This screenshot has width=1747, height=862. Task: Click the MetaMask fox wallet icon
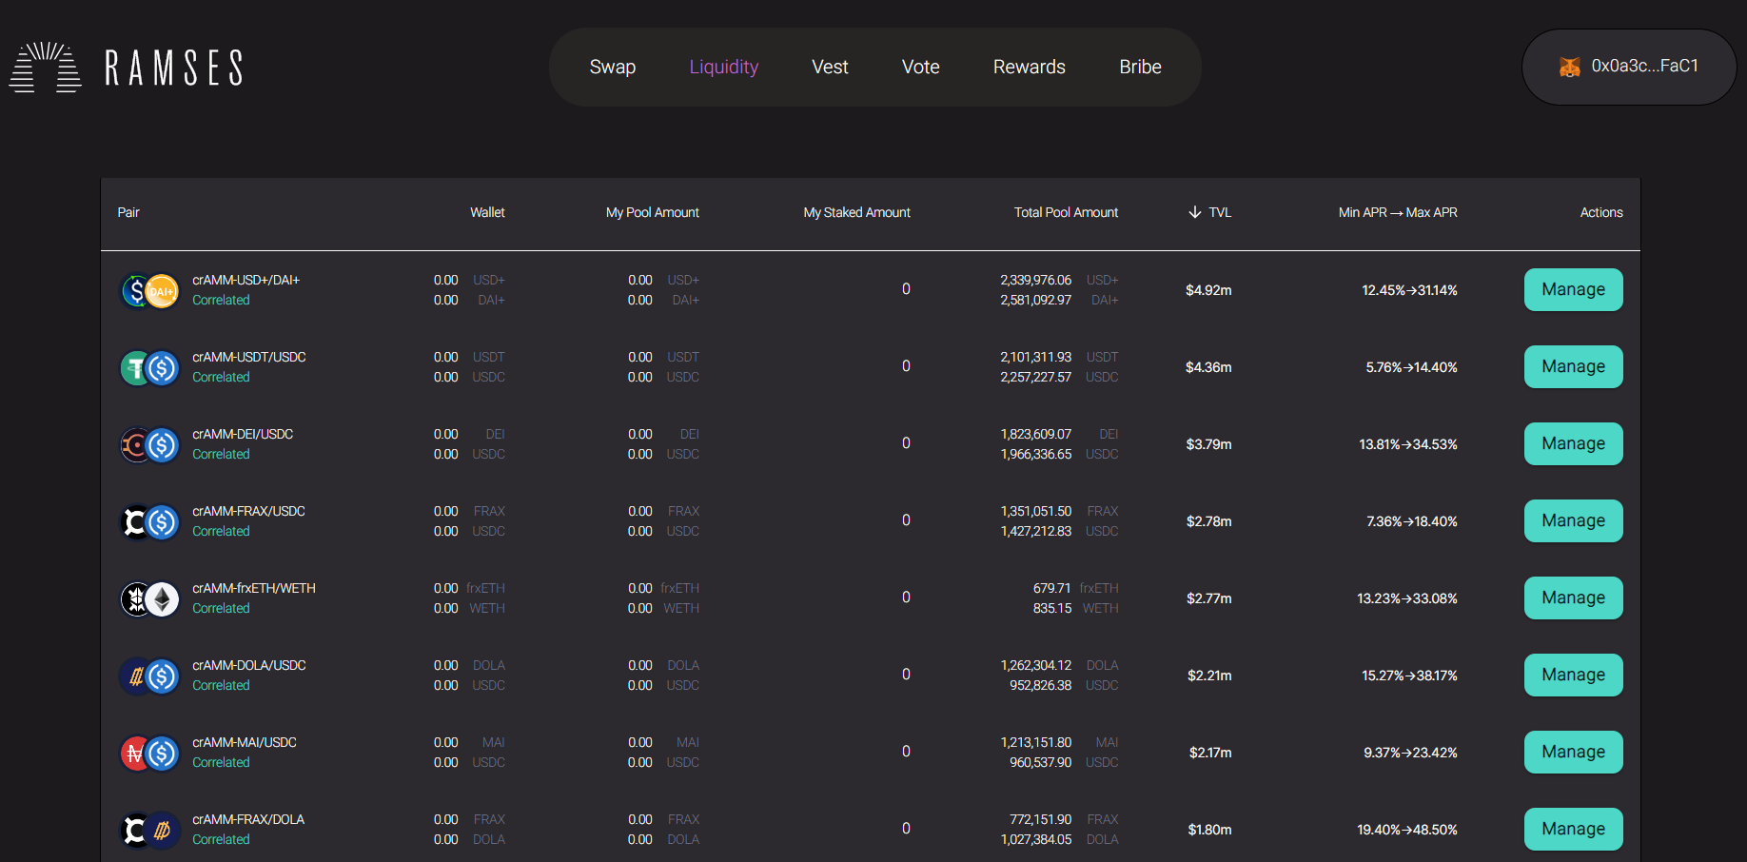tap(1569, 67)
